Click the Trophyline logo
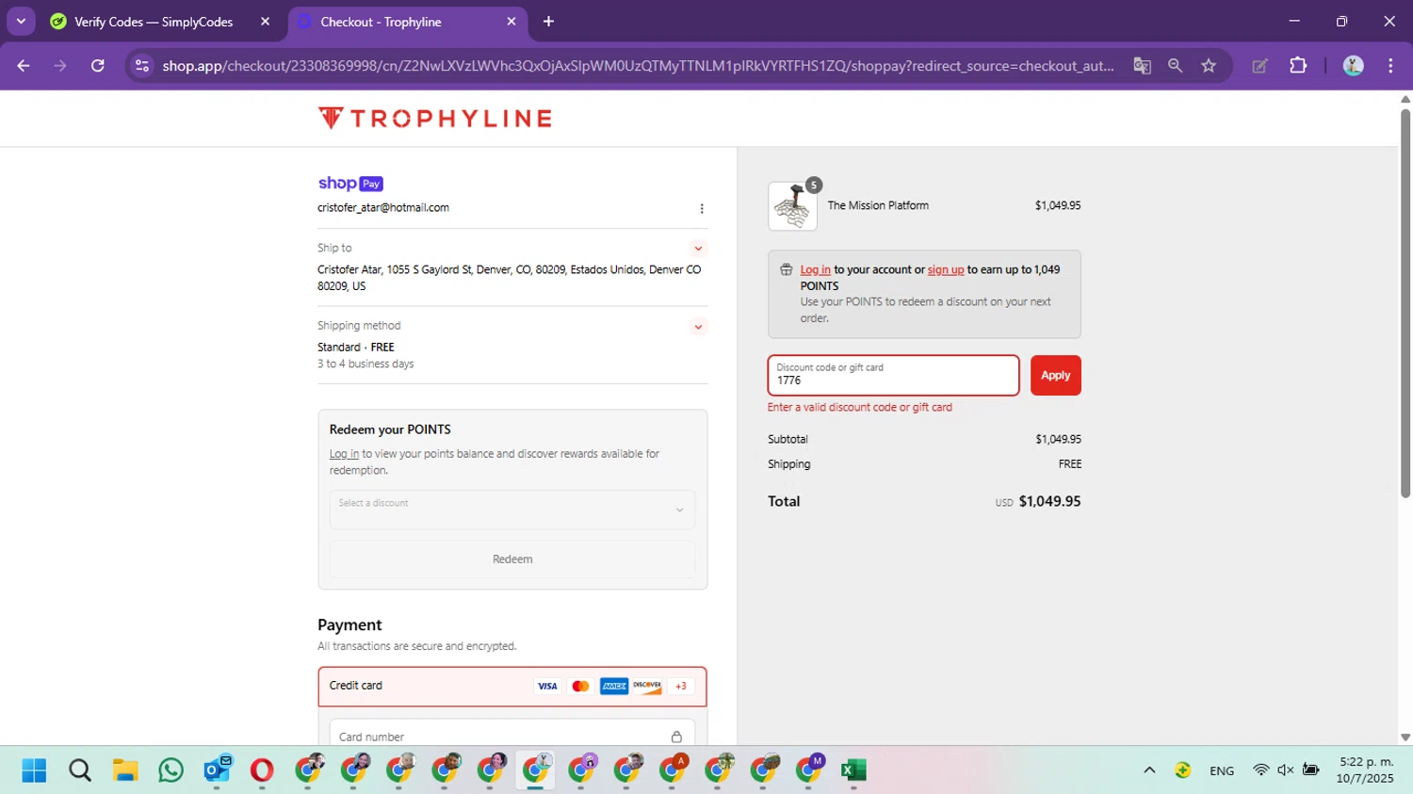Viewport: 1413px width, 794px height. (435, 119)
